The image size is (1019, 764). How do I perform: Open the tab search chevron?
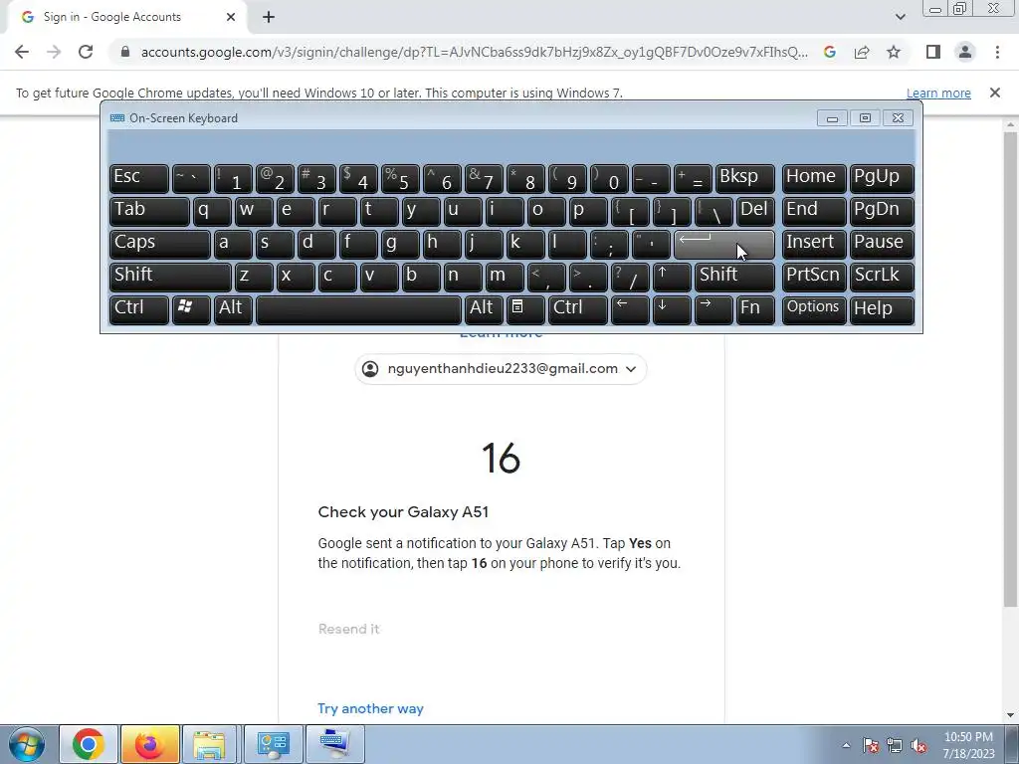coord(900,17)
